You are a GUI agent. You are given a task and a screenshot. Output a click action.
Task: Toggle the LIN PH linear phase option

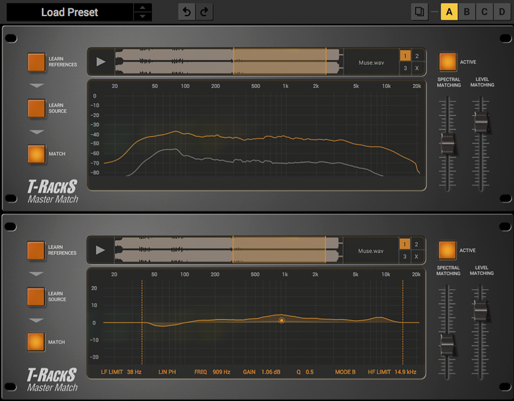pos(167,372)
